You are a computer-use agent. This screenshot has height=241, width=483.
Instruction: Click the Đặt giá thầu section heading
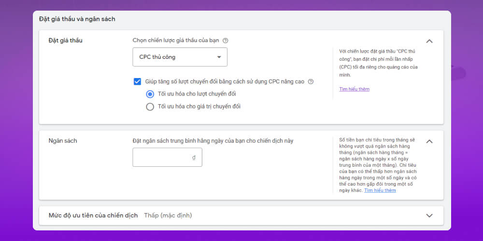pyautogui.click(x=66, y=40)
